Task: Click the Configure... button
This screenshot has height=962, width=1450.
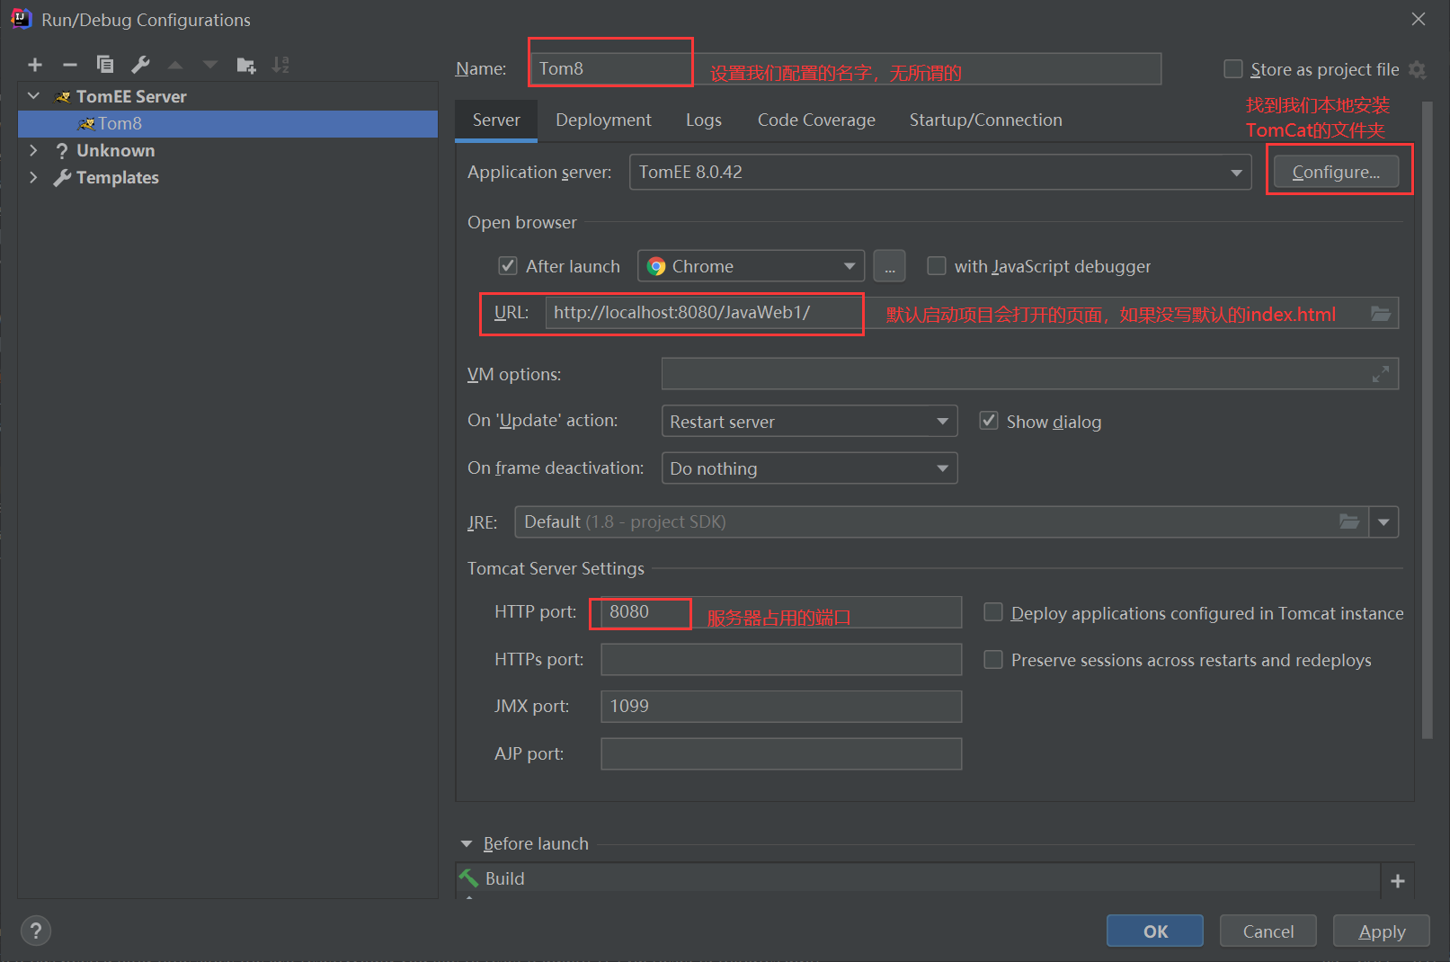Action: point(1336,172)
